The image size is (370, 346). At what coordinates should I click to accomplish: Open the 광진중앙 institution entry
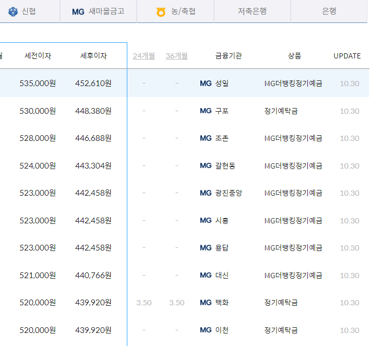pyautogui.click(x=229, y=193)
